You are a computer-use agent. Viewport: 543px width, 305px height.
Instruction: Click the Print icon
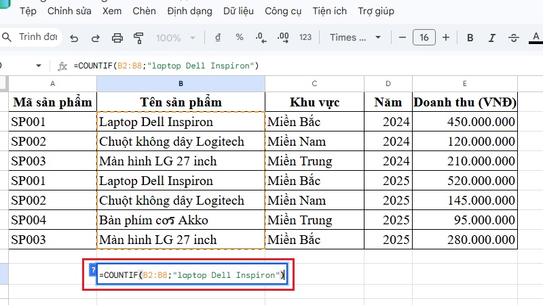click(x=117, y=38)
